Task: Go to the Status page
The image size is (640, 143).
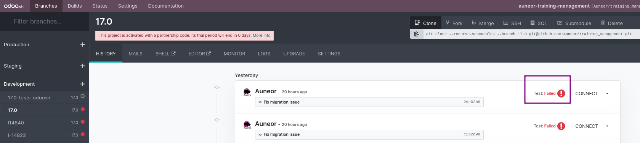Action: pos(100,6)
